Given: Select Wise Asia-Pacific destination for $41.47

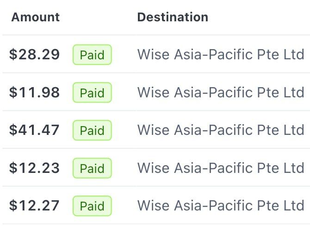Looking at the screenshot, I should coord(221,130).
